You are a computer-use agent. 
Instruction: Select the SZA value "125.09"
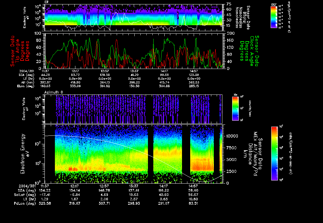(194, 75)
